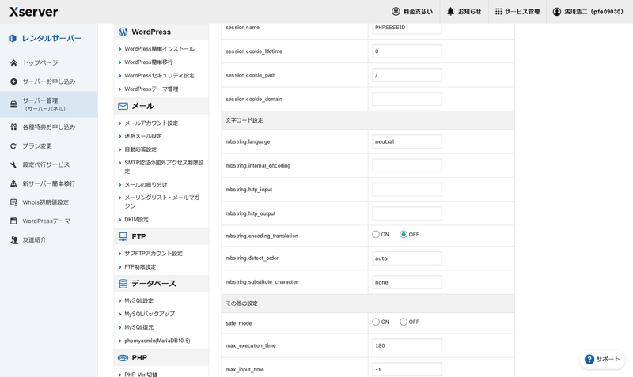The width and height of the screenshot is (633, 377).
Task: Open the user account menu 浅川浩二
Action: [x=588, y=12]
